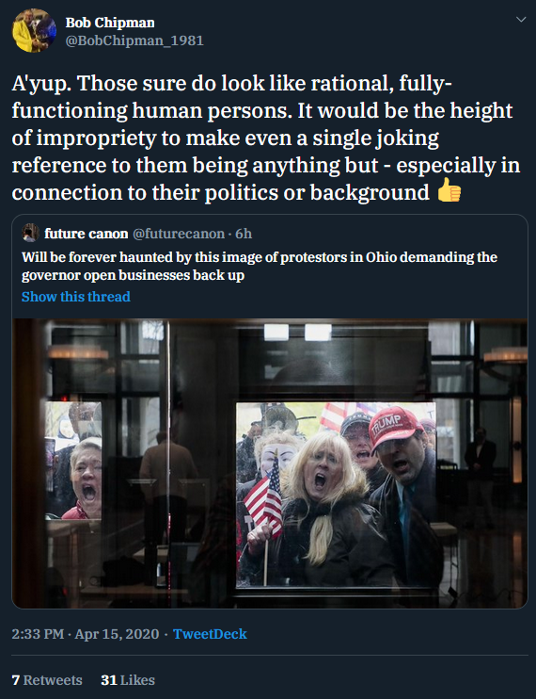Click the quoted tweet text about Ohio protestors
The width and height of the screenshot is (536, 699).
click(260, 267)
